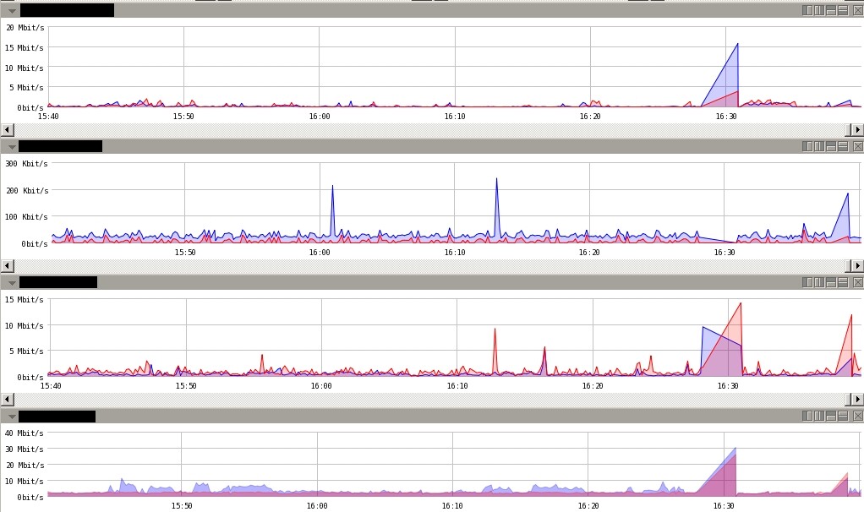
Task: Click the '300 Kbit/s' axis label
Action: [26, 164]
